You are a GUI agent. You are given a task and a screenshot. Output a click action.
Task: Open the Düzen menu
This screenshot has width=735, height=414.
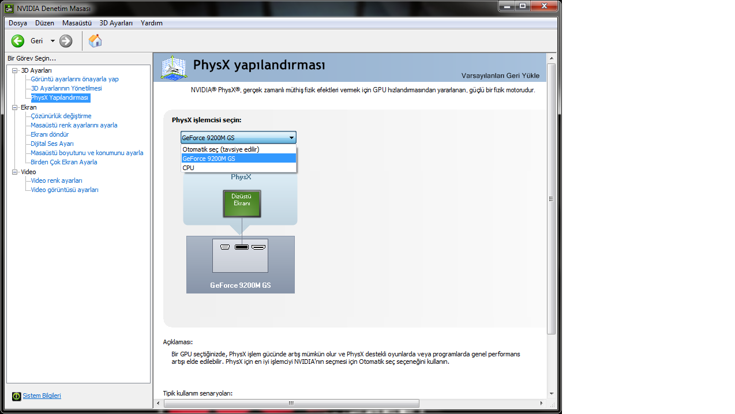[x=44, y=23]
